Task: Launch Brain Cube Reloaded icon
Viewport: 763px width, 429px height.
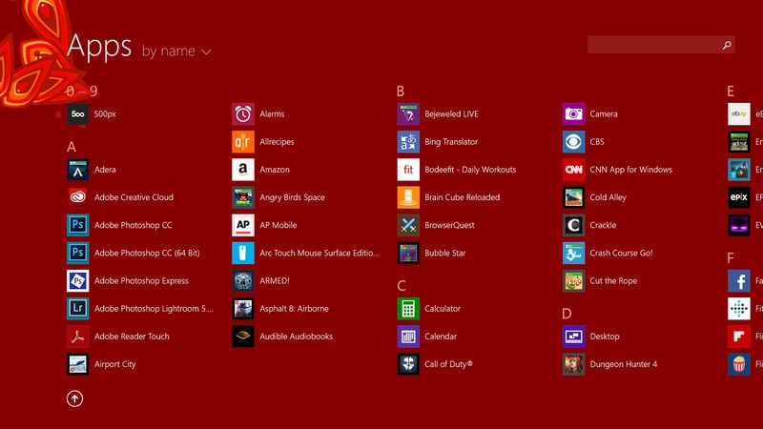Action: [408, 197]
